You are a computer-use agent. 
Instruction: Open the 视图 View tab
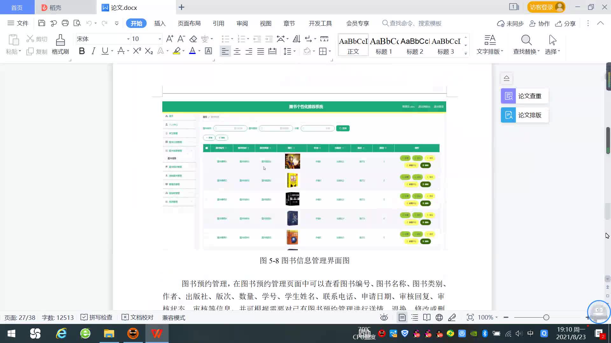265,24
